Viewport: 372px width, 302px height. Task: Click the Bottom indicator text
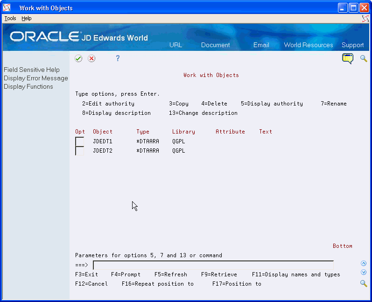[342, 246]
